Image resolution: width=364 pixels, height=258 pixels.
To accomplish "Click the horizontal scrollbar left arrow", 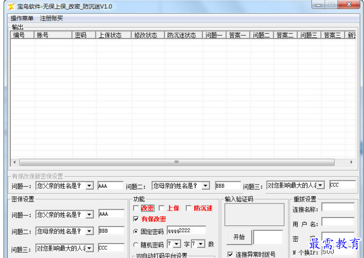I will tap(14, 162).
